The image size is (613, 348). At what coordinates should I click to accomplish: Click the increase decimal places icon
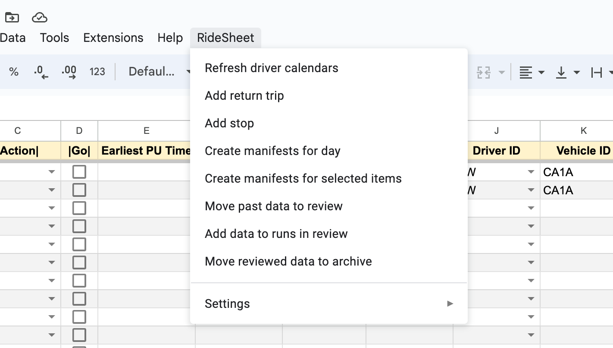[69, 72]
